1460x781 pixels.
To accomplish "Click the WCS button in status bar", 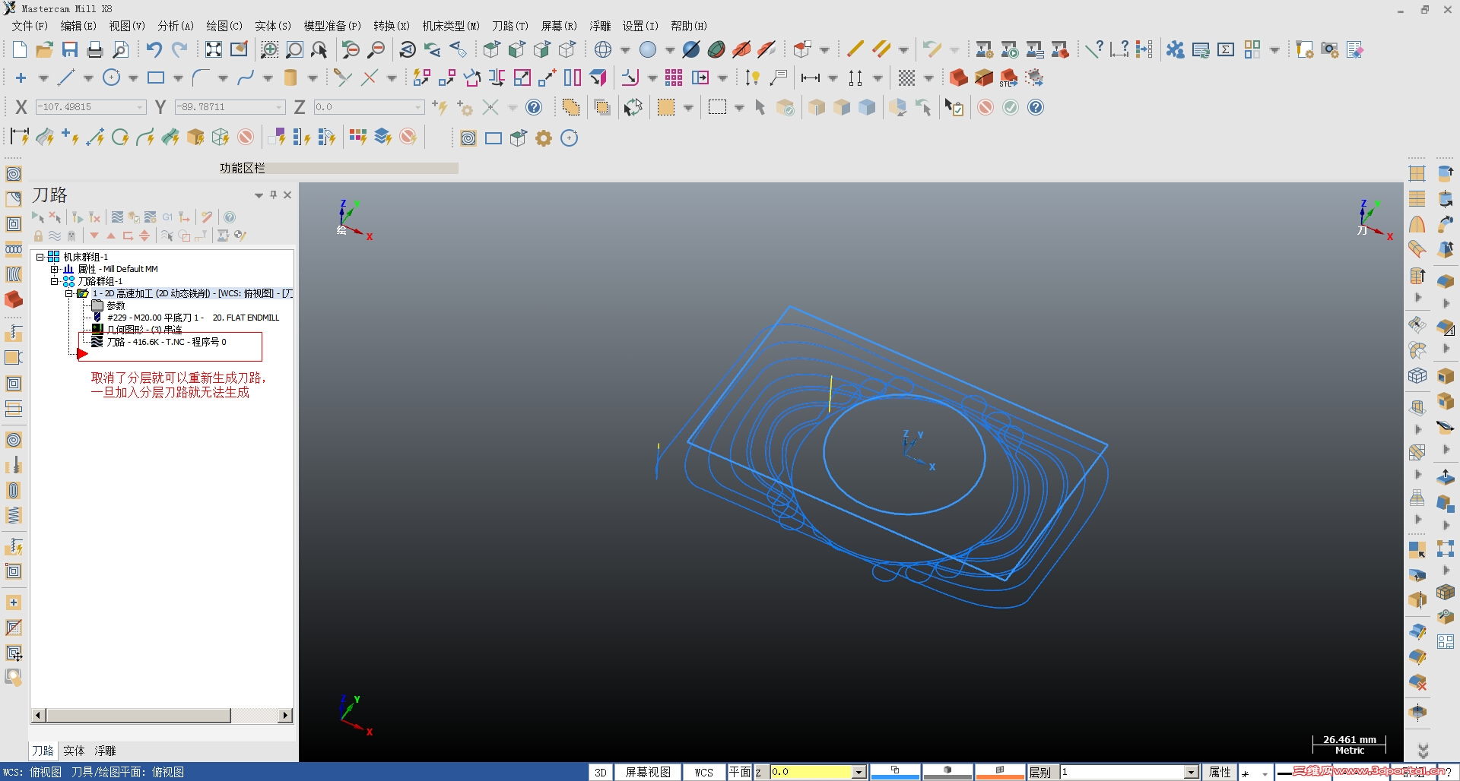I will pos(704,773).
